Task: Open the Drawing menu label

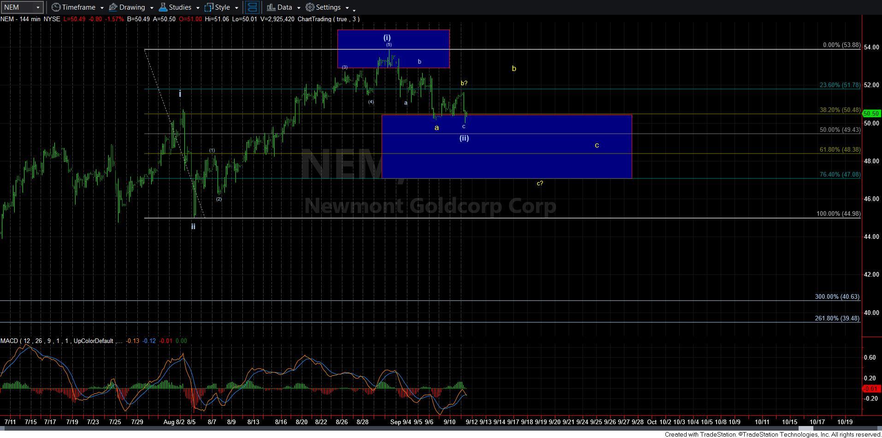Action: tap(132, 7)
